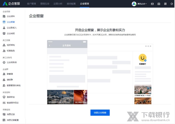Click the 消息记录 icon

click(4, 114)
